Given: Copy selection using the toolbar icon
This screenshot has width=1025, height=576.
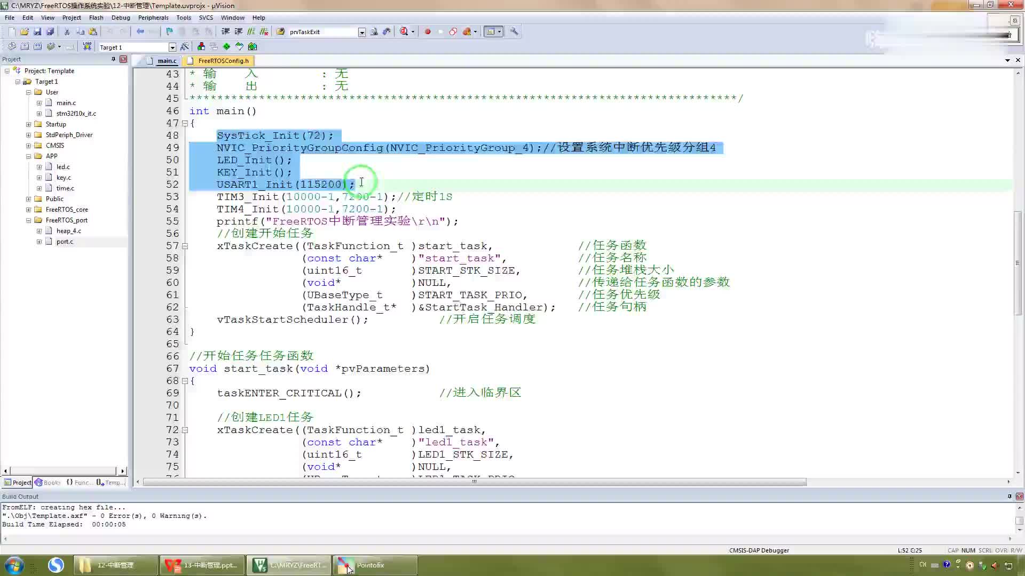Looking at the screenshot, I should click(x=80, y=31).
